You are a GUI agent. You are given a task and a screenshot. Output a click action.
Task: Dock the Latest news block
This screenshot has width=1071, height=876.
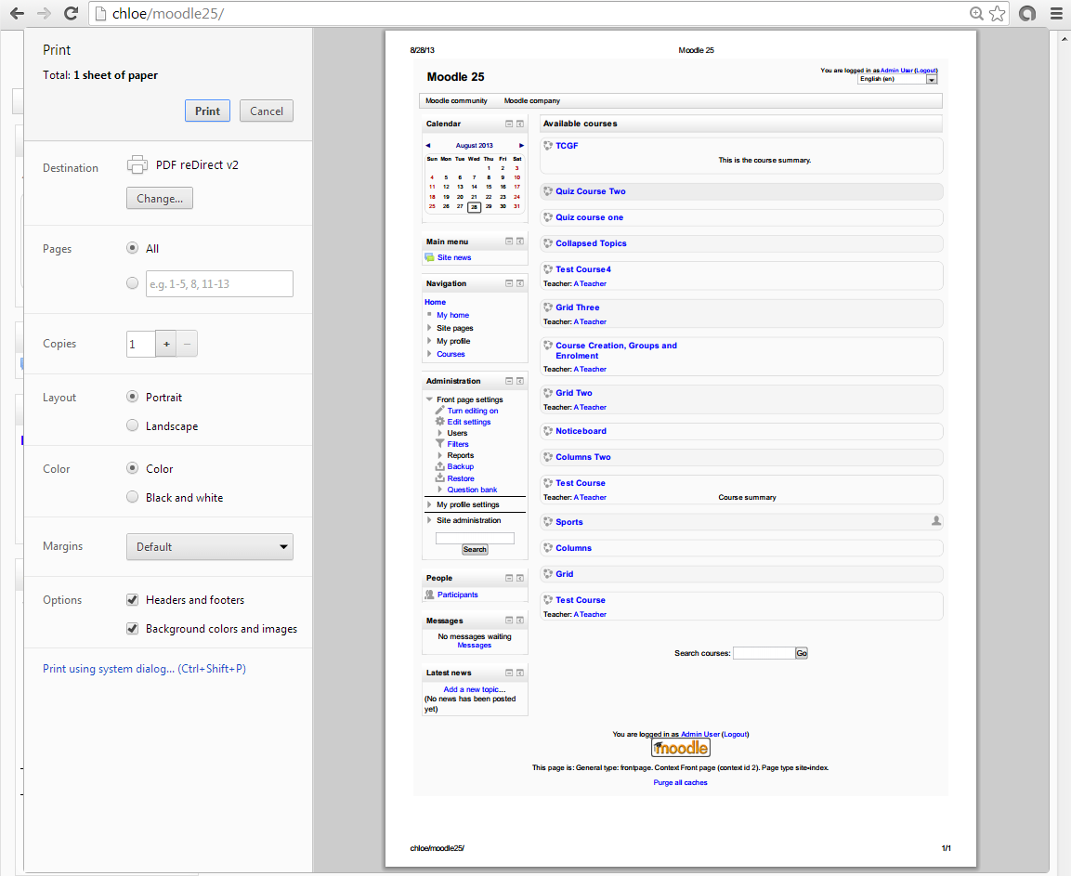(x=520, y=673)
